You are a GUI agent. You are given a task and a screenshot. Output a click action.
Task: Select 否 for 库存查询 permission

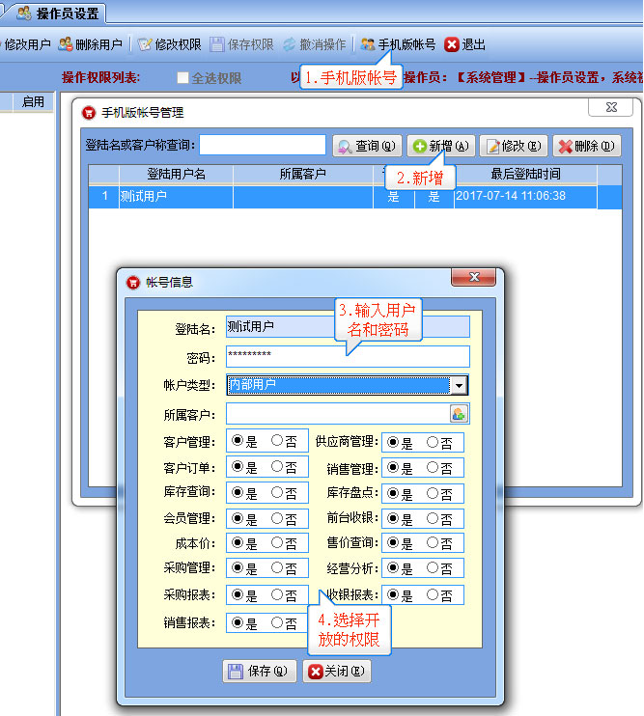(277, 493)
